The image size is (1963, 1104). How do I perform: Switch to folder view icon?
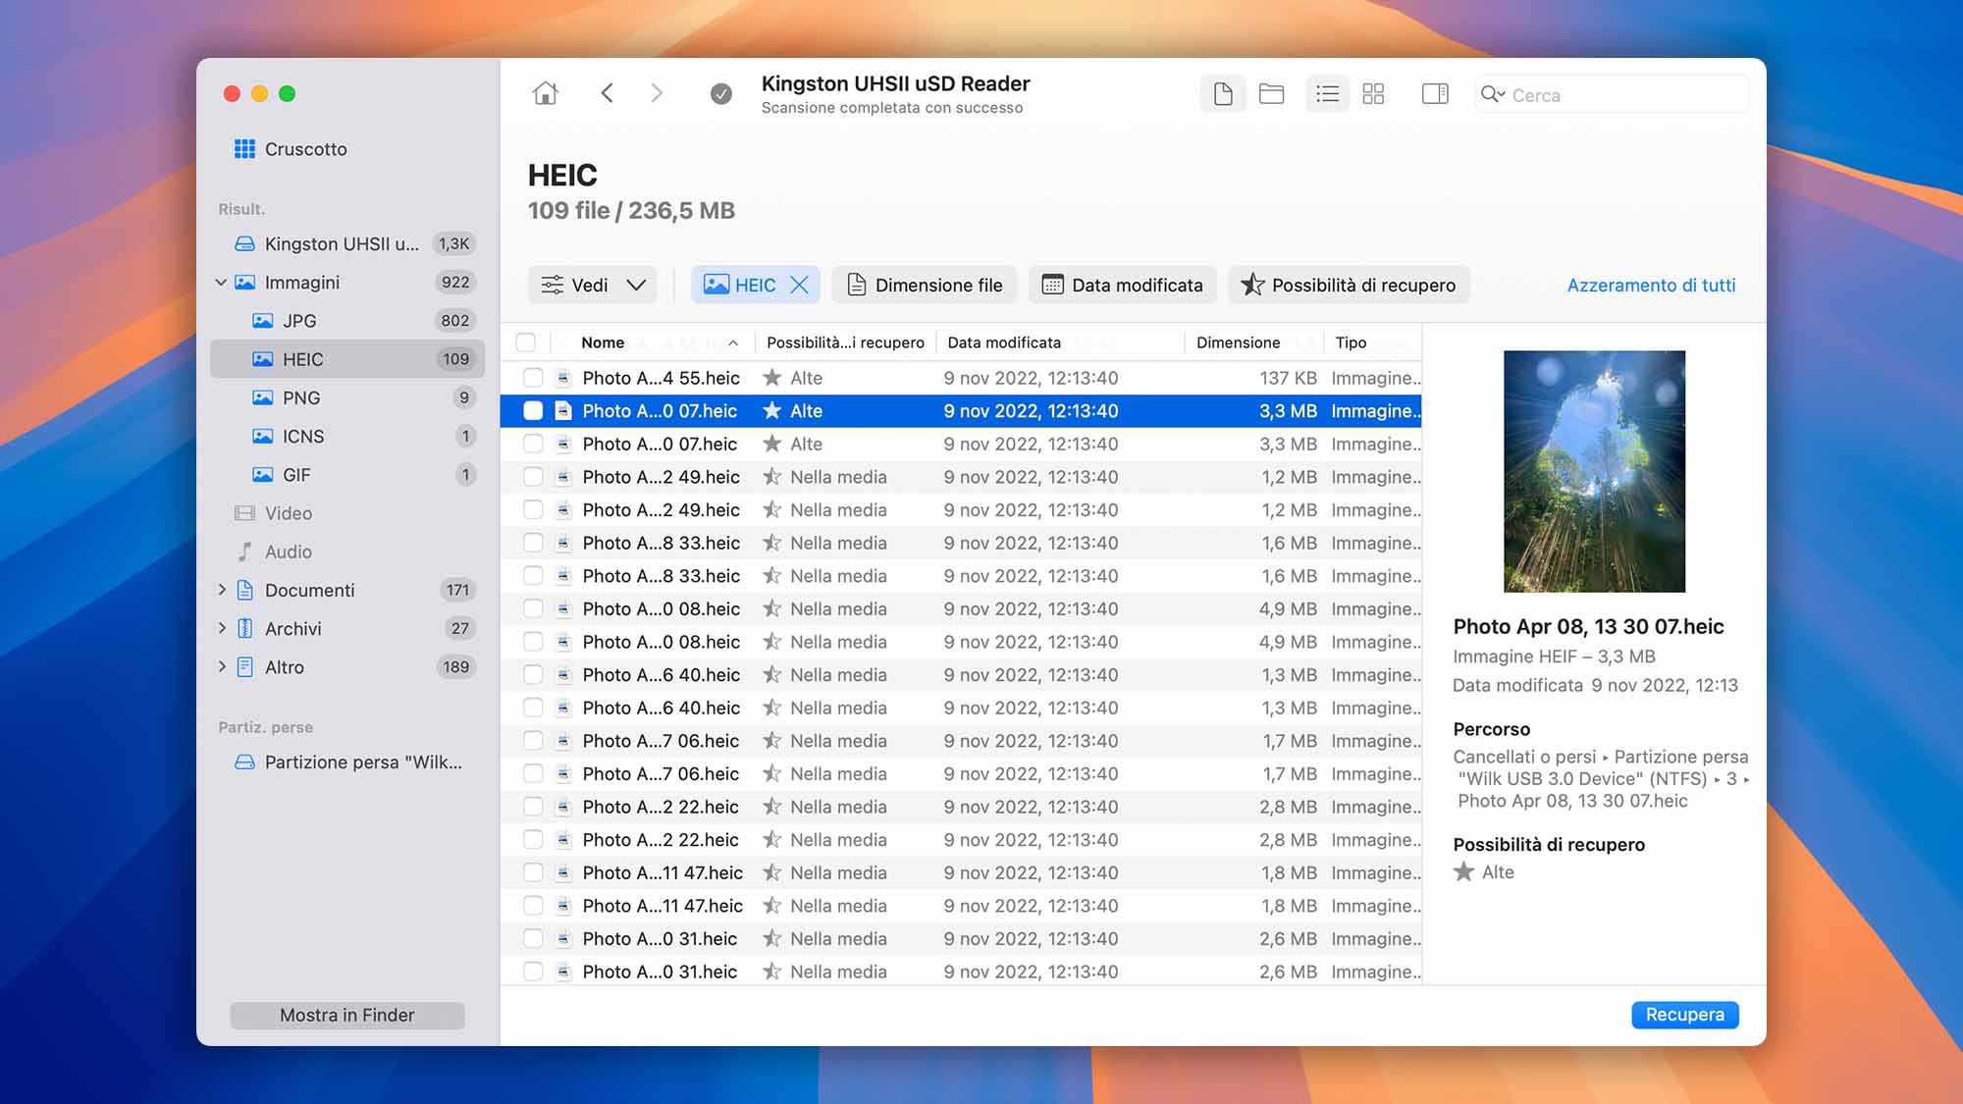click(x=1272, y=94)
